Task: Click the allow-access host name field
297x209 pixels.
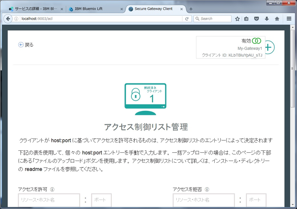Action: [49, 200]
